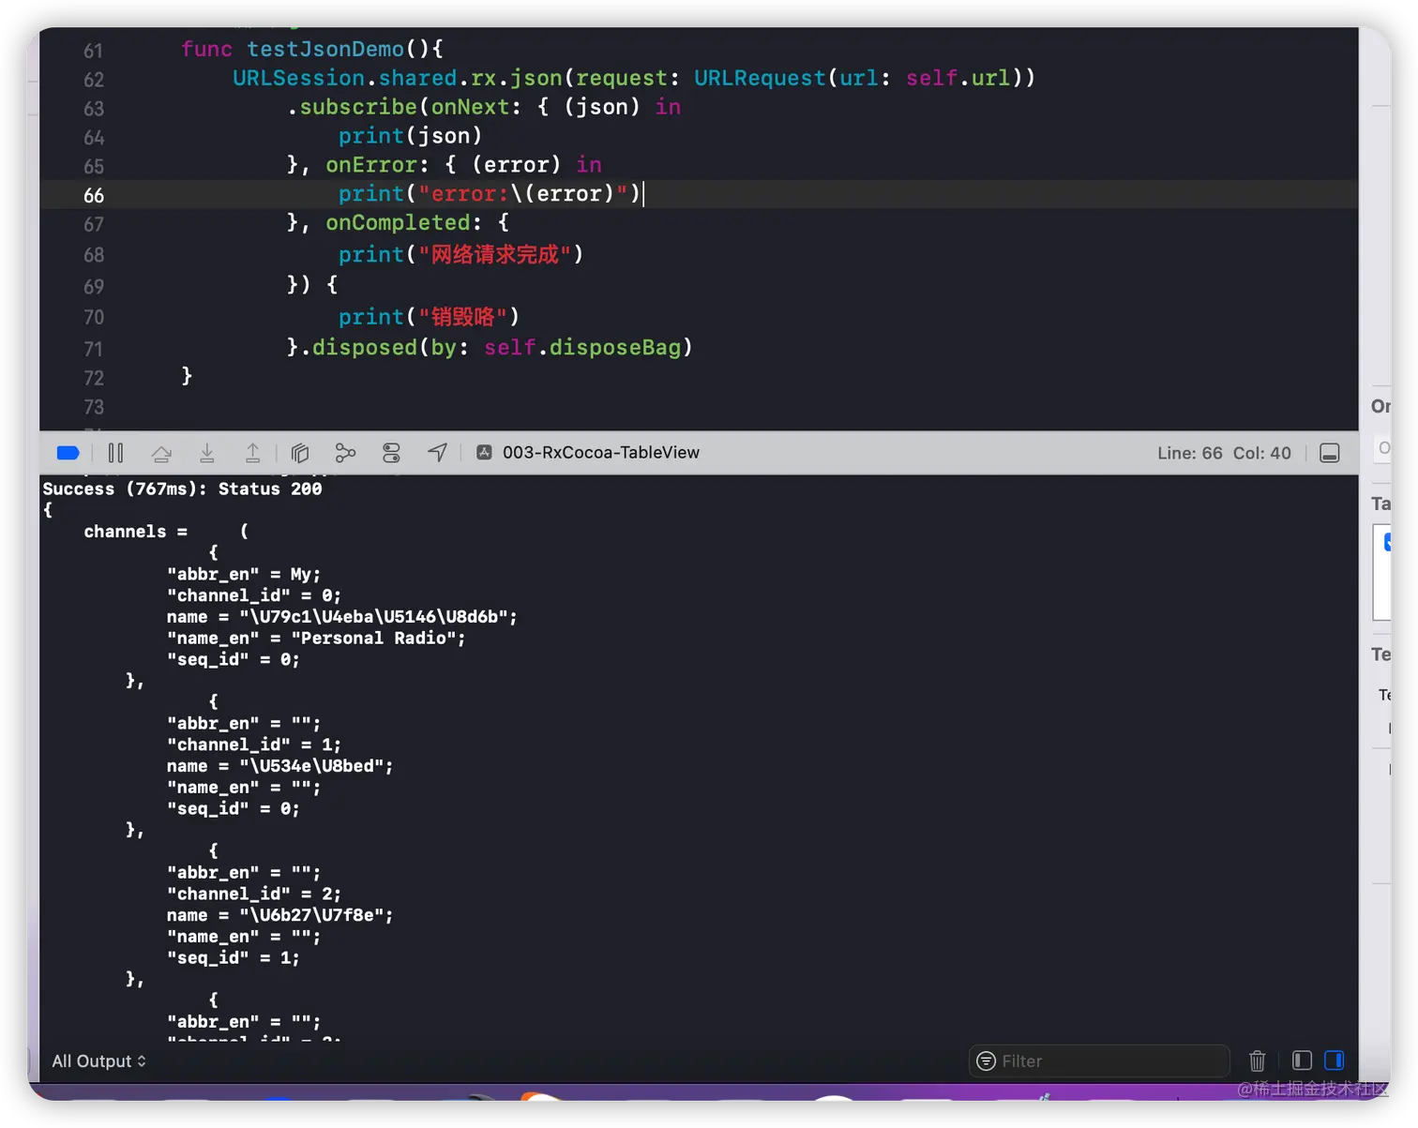Click the Step Into debug icon
1418x1128 pixels.
207,453
